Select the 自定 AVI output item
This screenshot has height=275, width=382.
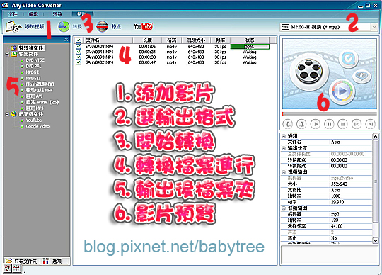click(x=34, y=96)
